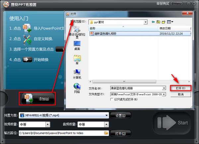Viewport: 199px width, 144px height.
Task: Close the 打开 dialog with X button
Action: [x=187, y=13]
